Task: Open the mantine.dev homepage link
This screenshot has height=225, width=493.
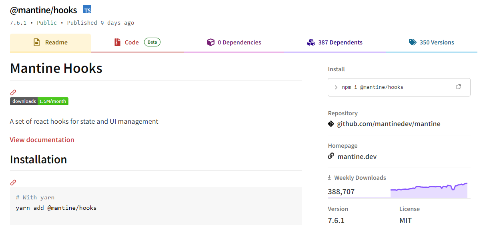Action: click(x=357, y=156)
